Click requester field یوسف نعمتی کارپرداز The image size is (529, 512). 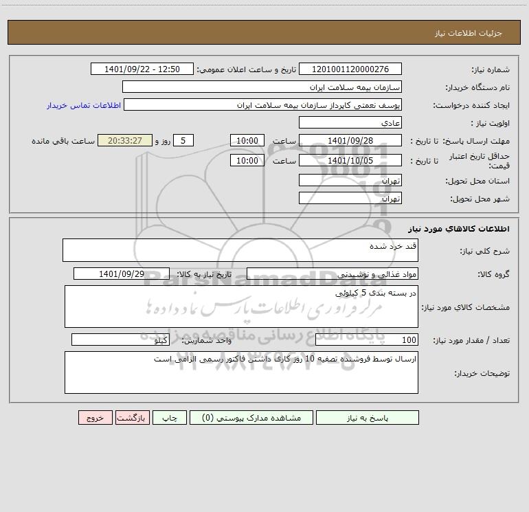tap(262, 104)
